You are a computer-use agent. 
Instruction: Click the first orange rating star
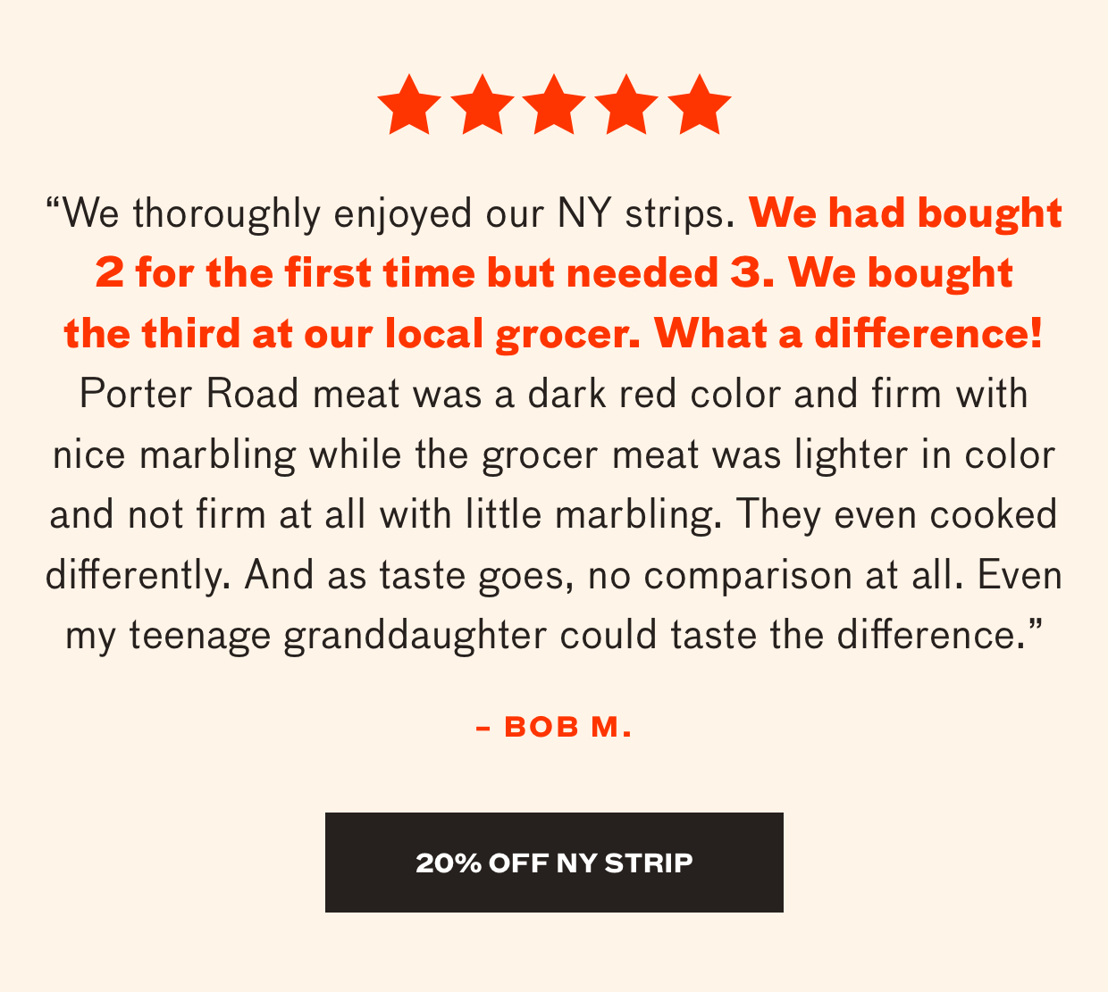pyautogui.click(x=408, y=104)
